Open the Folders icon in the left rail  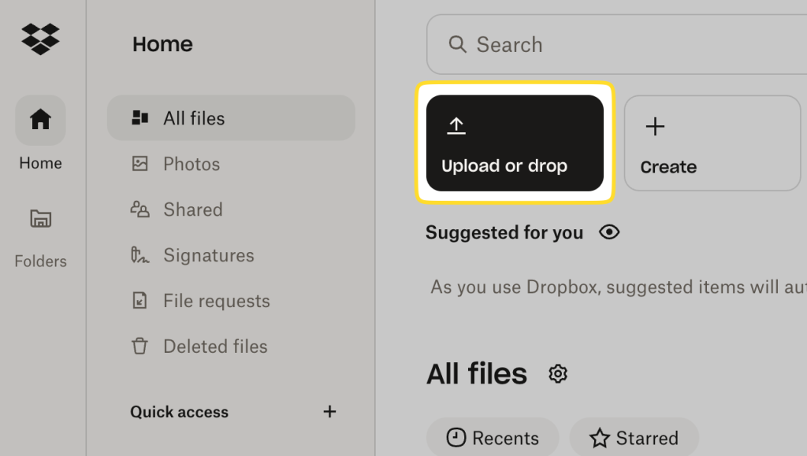pyautogui.click(x=39, y=219)
